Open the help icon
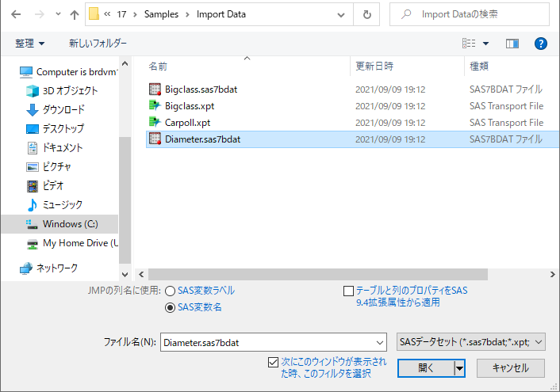Screen dimensions: 560x392 (541, 44)
